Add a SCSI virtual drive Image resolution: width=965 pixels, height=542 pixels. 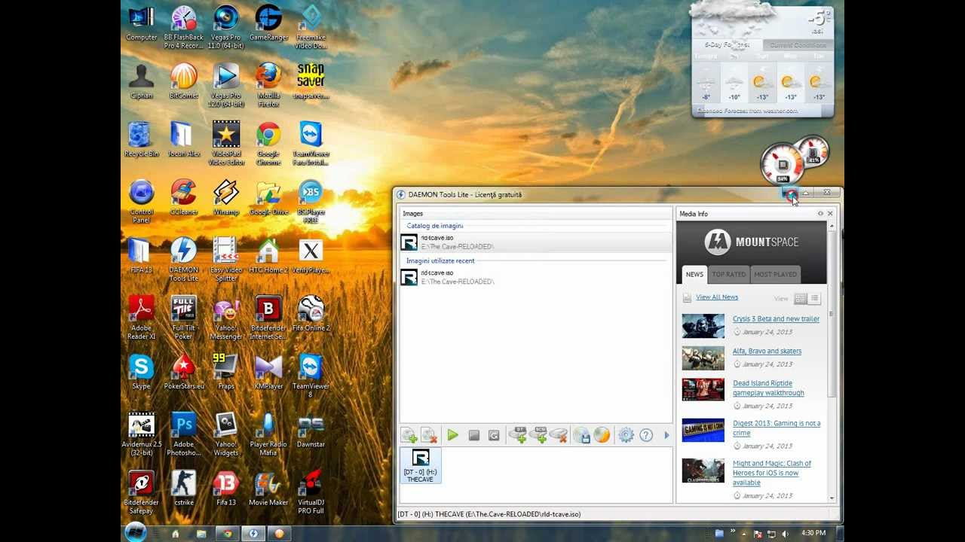pos(538,434)
